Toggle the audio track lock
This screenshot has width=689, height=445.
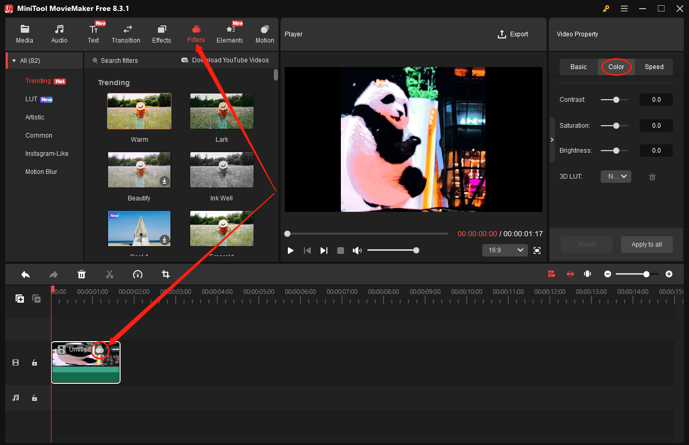pyautogui.click(x=34, y=397)
